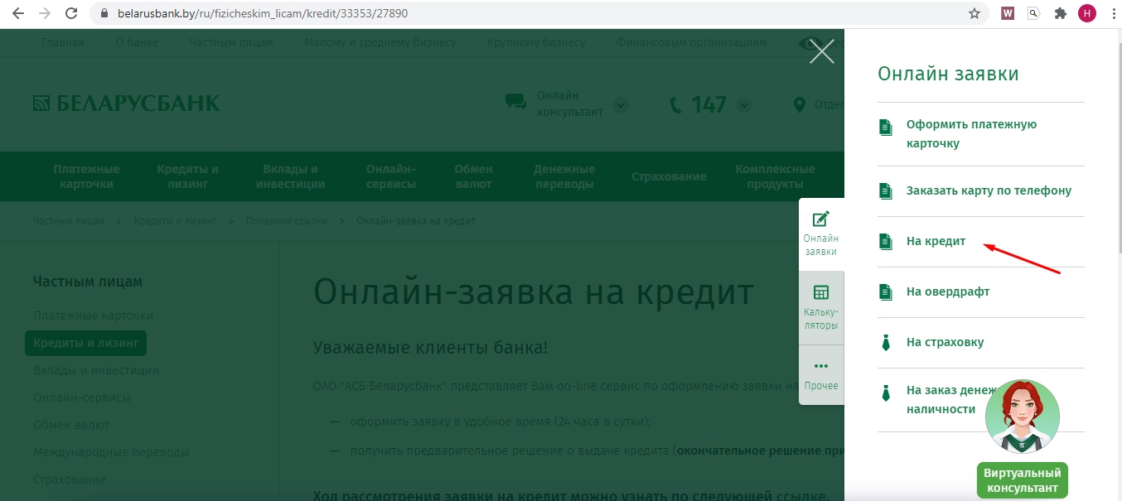This screenshot has width=1122, height=501.
Task: Open the Прочее three-dots side tab
Action: coord(821,365)
